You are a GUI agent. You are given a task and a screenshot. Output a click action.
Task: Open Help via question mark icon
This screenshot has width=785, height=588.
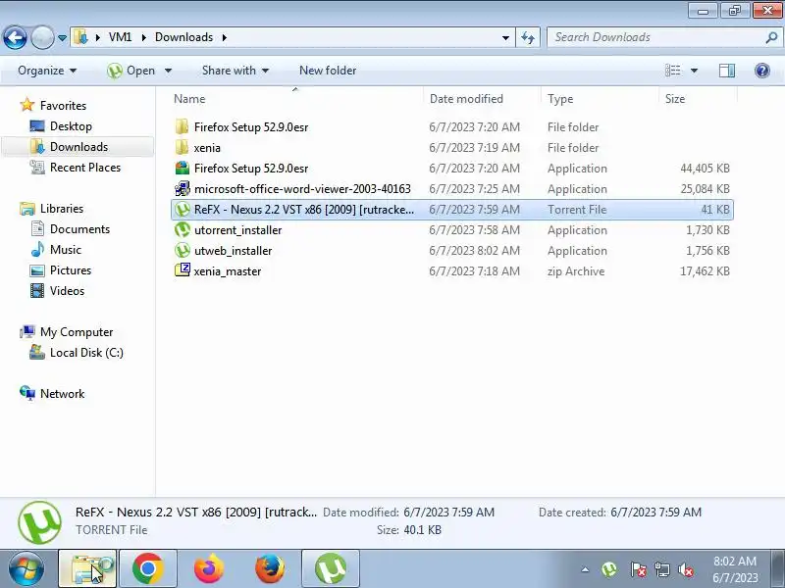point(762,71)
